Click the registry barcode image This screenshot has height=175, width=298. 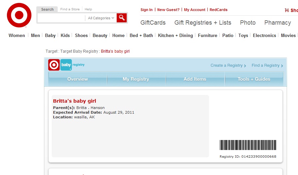point(248,145)
